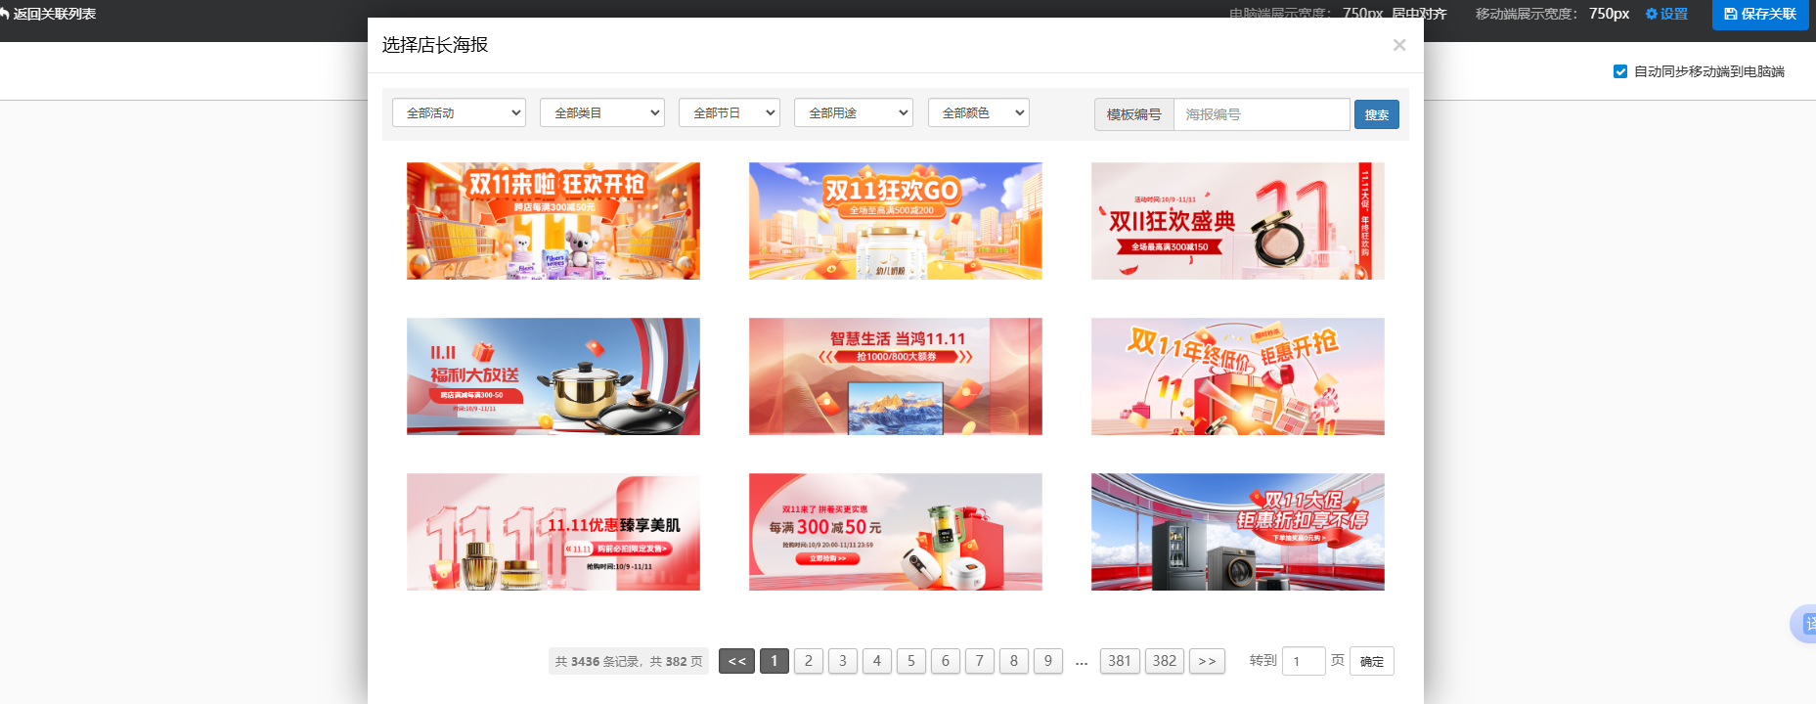Select the 双11来啦 狂欢开抢 poster
The width and height of the screenshot is (1816, 704).
[553, 221]
